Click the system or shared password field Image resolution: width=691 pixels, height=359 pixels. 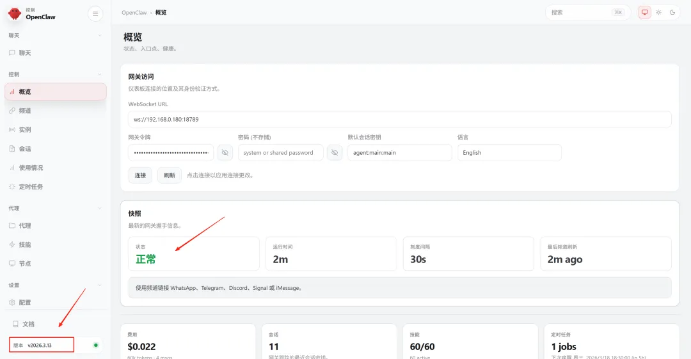coord(281,152)
